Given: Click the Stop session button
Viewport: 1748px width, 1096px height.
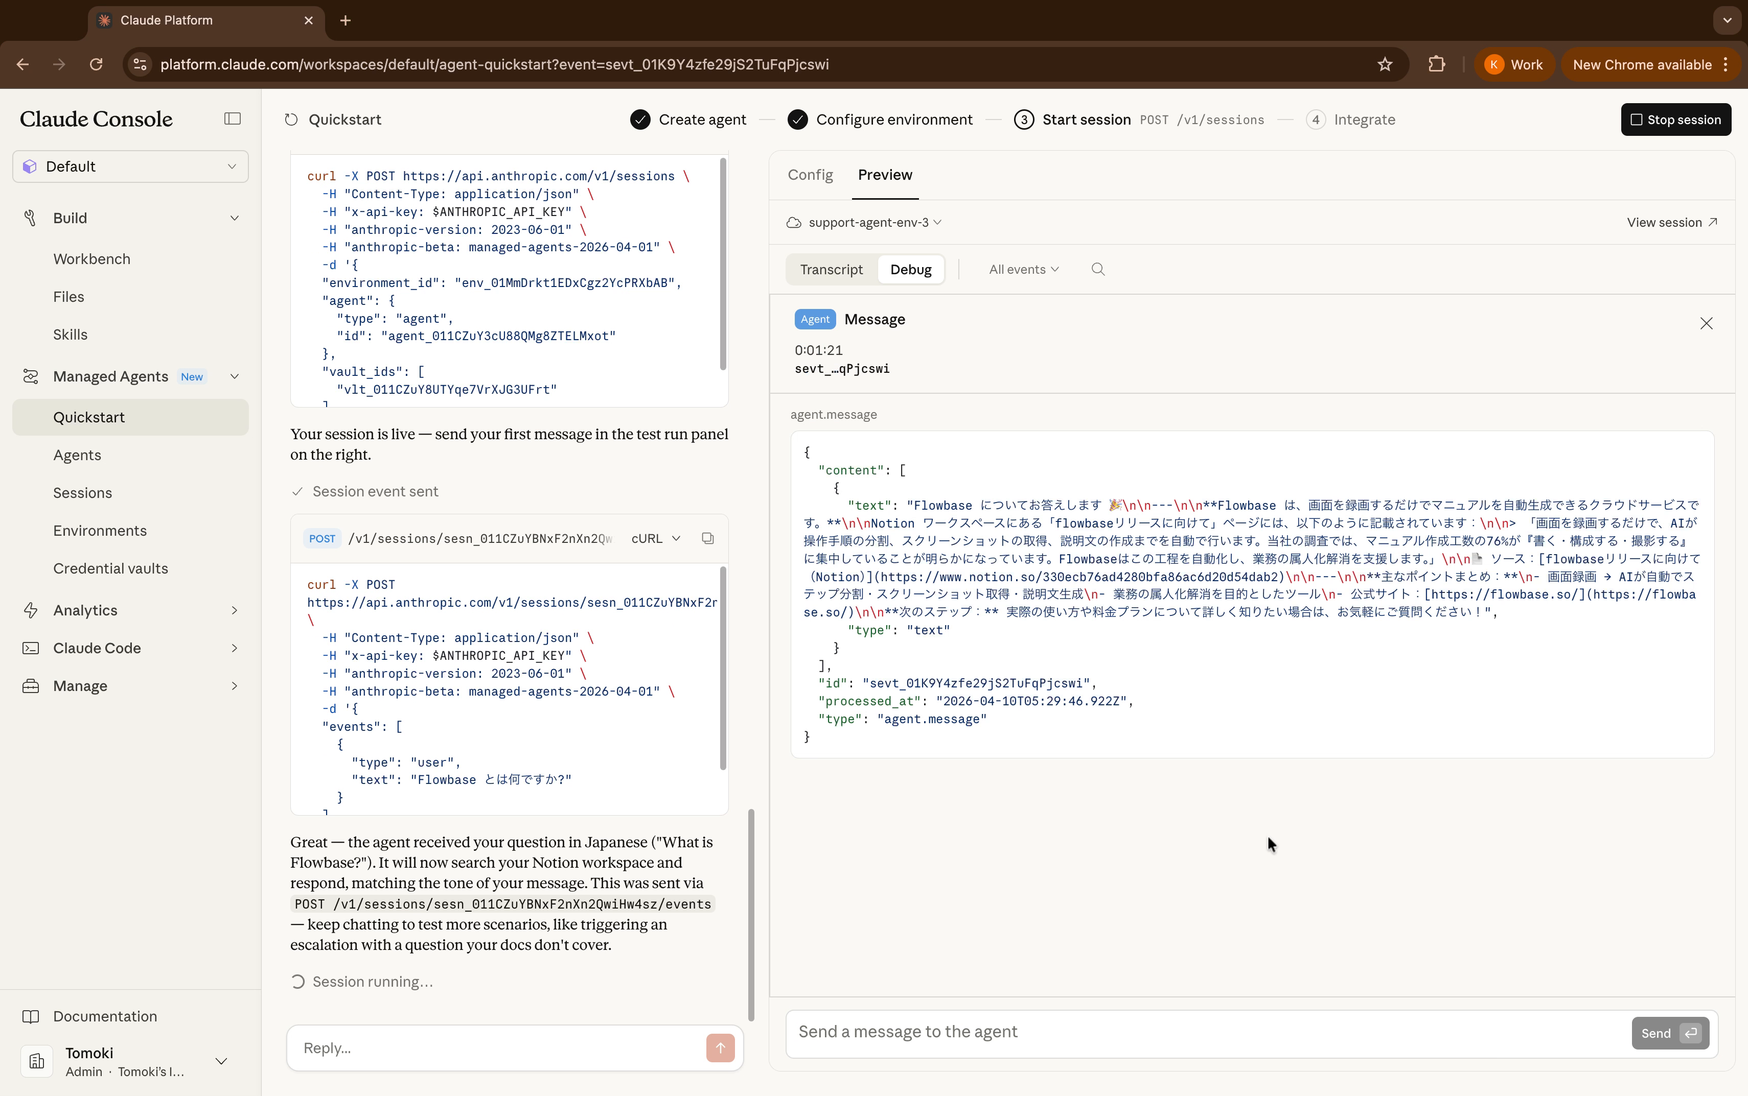Looking at the screenshot, I should click(x=1675, y=120).
